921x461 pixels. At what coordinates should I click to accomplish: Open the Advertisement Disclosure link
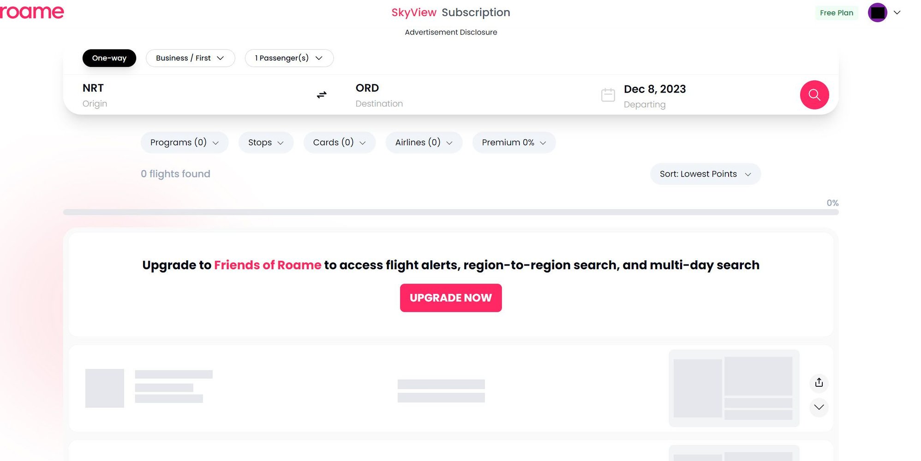(451, 32)
